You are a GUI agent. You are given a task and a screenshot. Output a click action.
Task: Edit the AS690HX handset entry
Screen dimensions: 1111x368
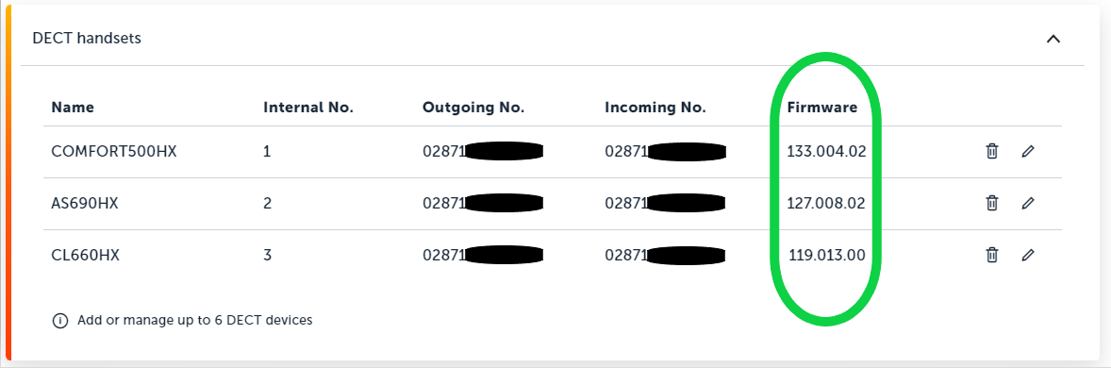pos(1027,204)
